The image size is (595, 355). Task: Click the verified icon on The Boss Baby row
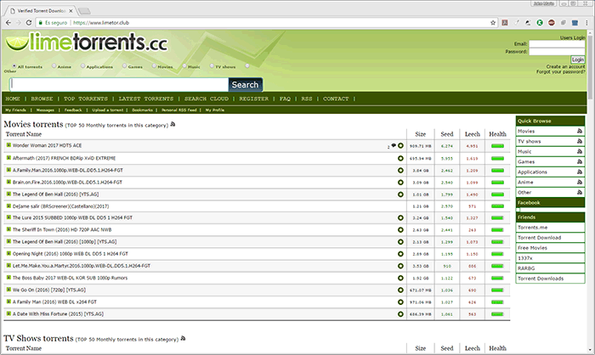[400, 278]
